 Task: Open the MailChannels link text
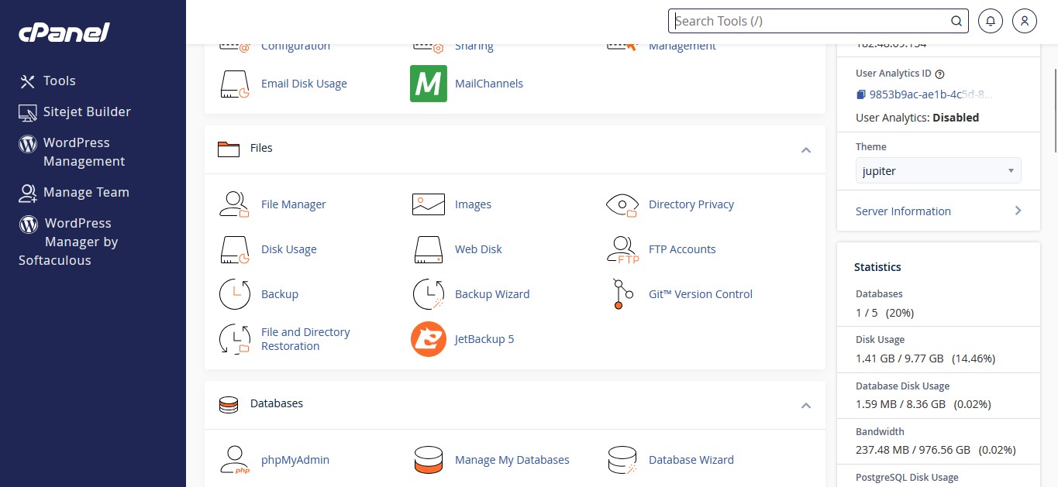tap(489, 84)
